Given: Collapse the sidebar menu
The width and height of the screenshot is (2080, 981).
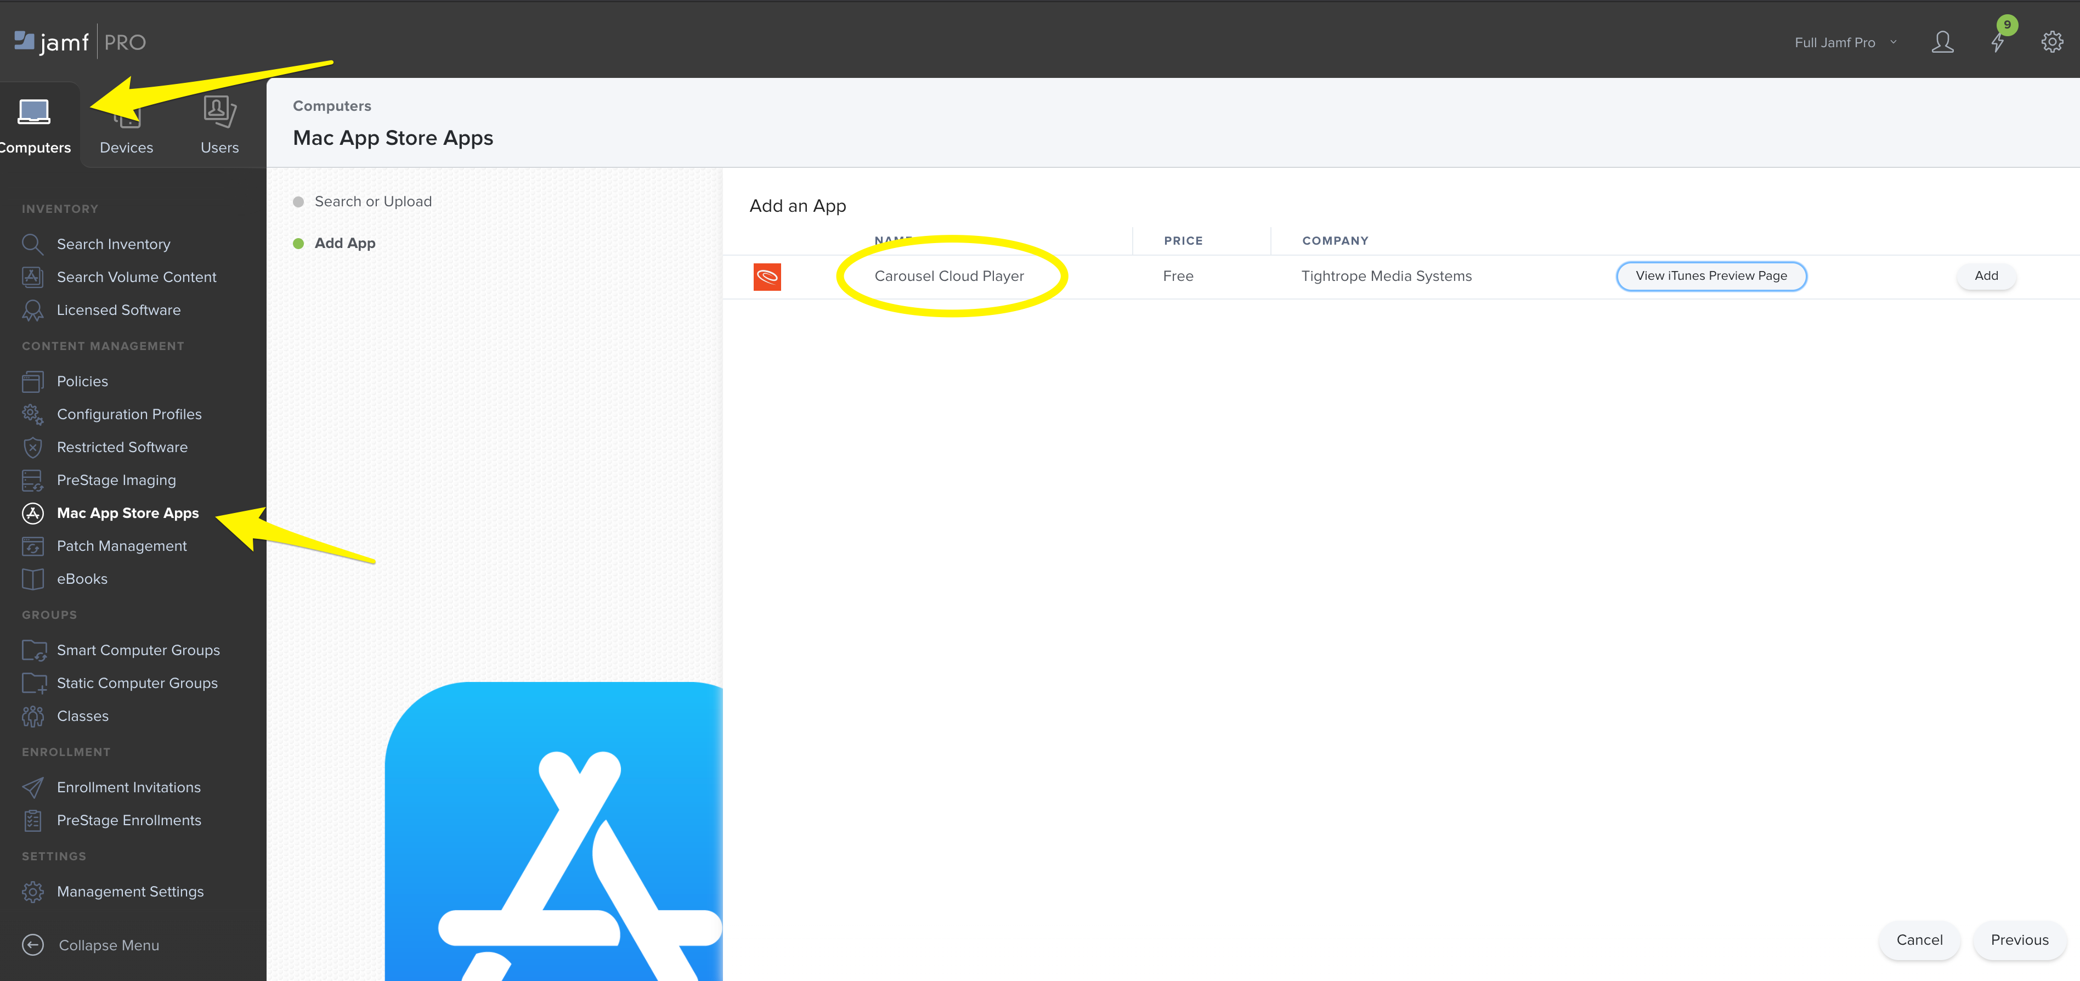Looking at the screenshot, I should pos(108,945).
